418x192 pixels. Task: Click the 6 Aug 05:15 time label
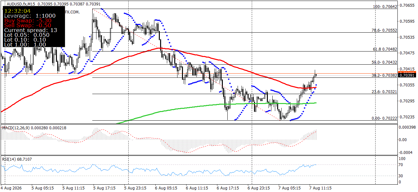[167, 188]
